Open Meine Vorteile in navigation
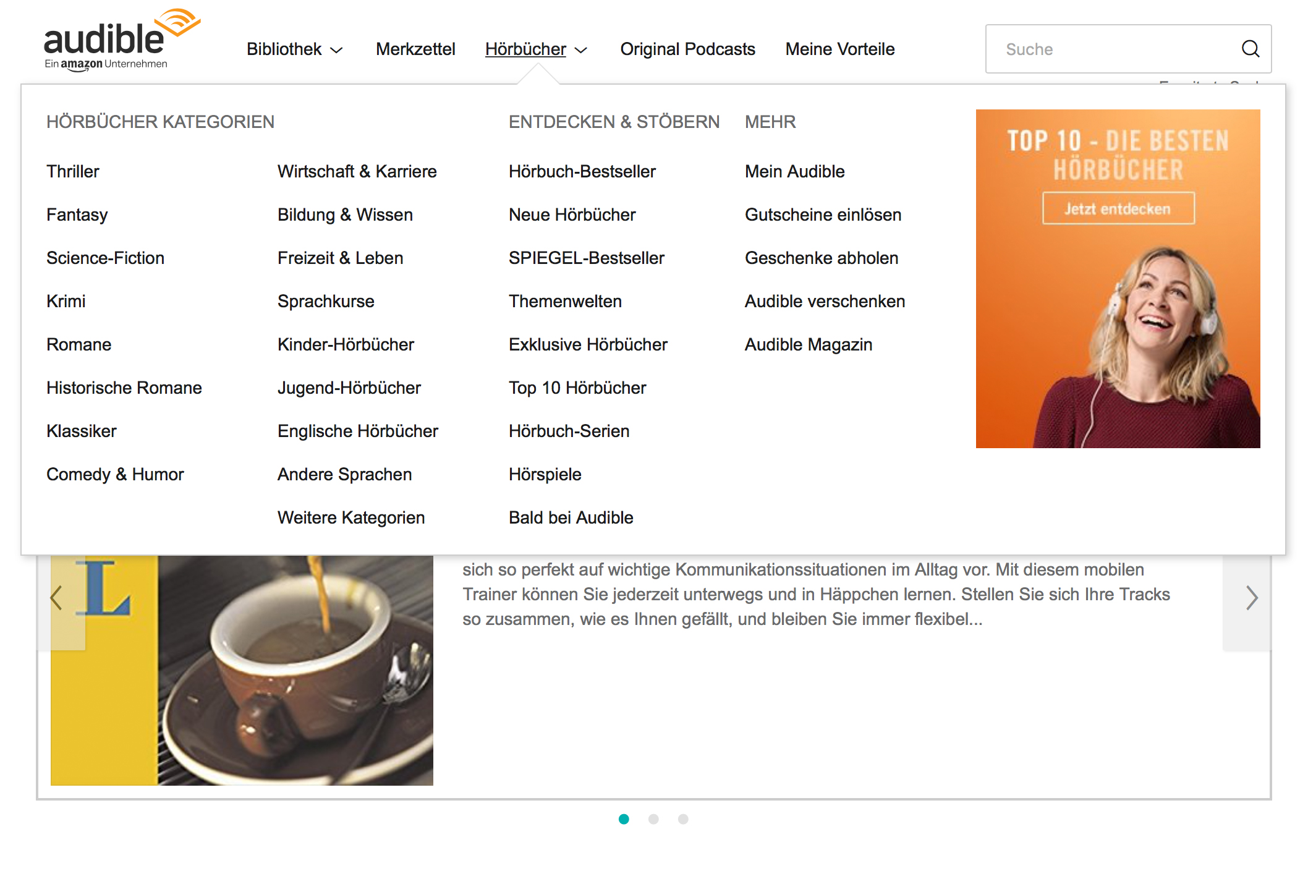This screenshot has height=871, width=1308. pyautogui.click(x=839, y=49)
